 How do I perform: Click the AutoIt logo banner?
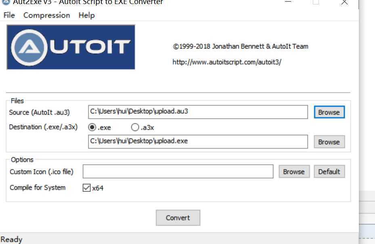(x=71, y=47)
